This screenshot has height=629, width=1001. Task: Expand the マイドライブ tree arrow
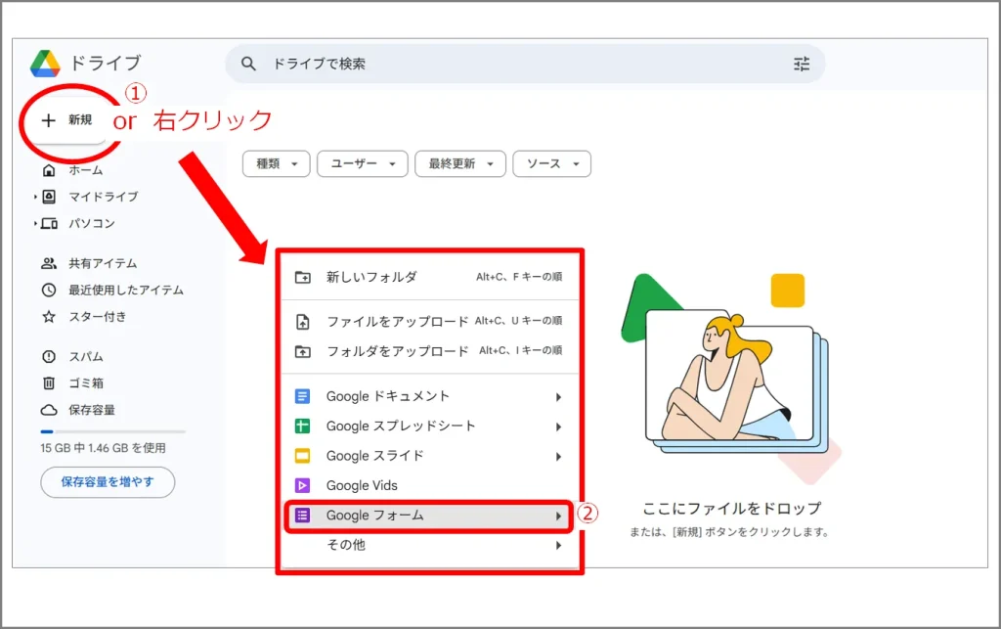pyautogui.click(x=36, y=197)
